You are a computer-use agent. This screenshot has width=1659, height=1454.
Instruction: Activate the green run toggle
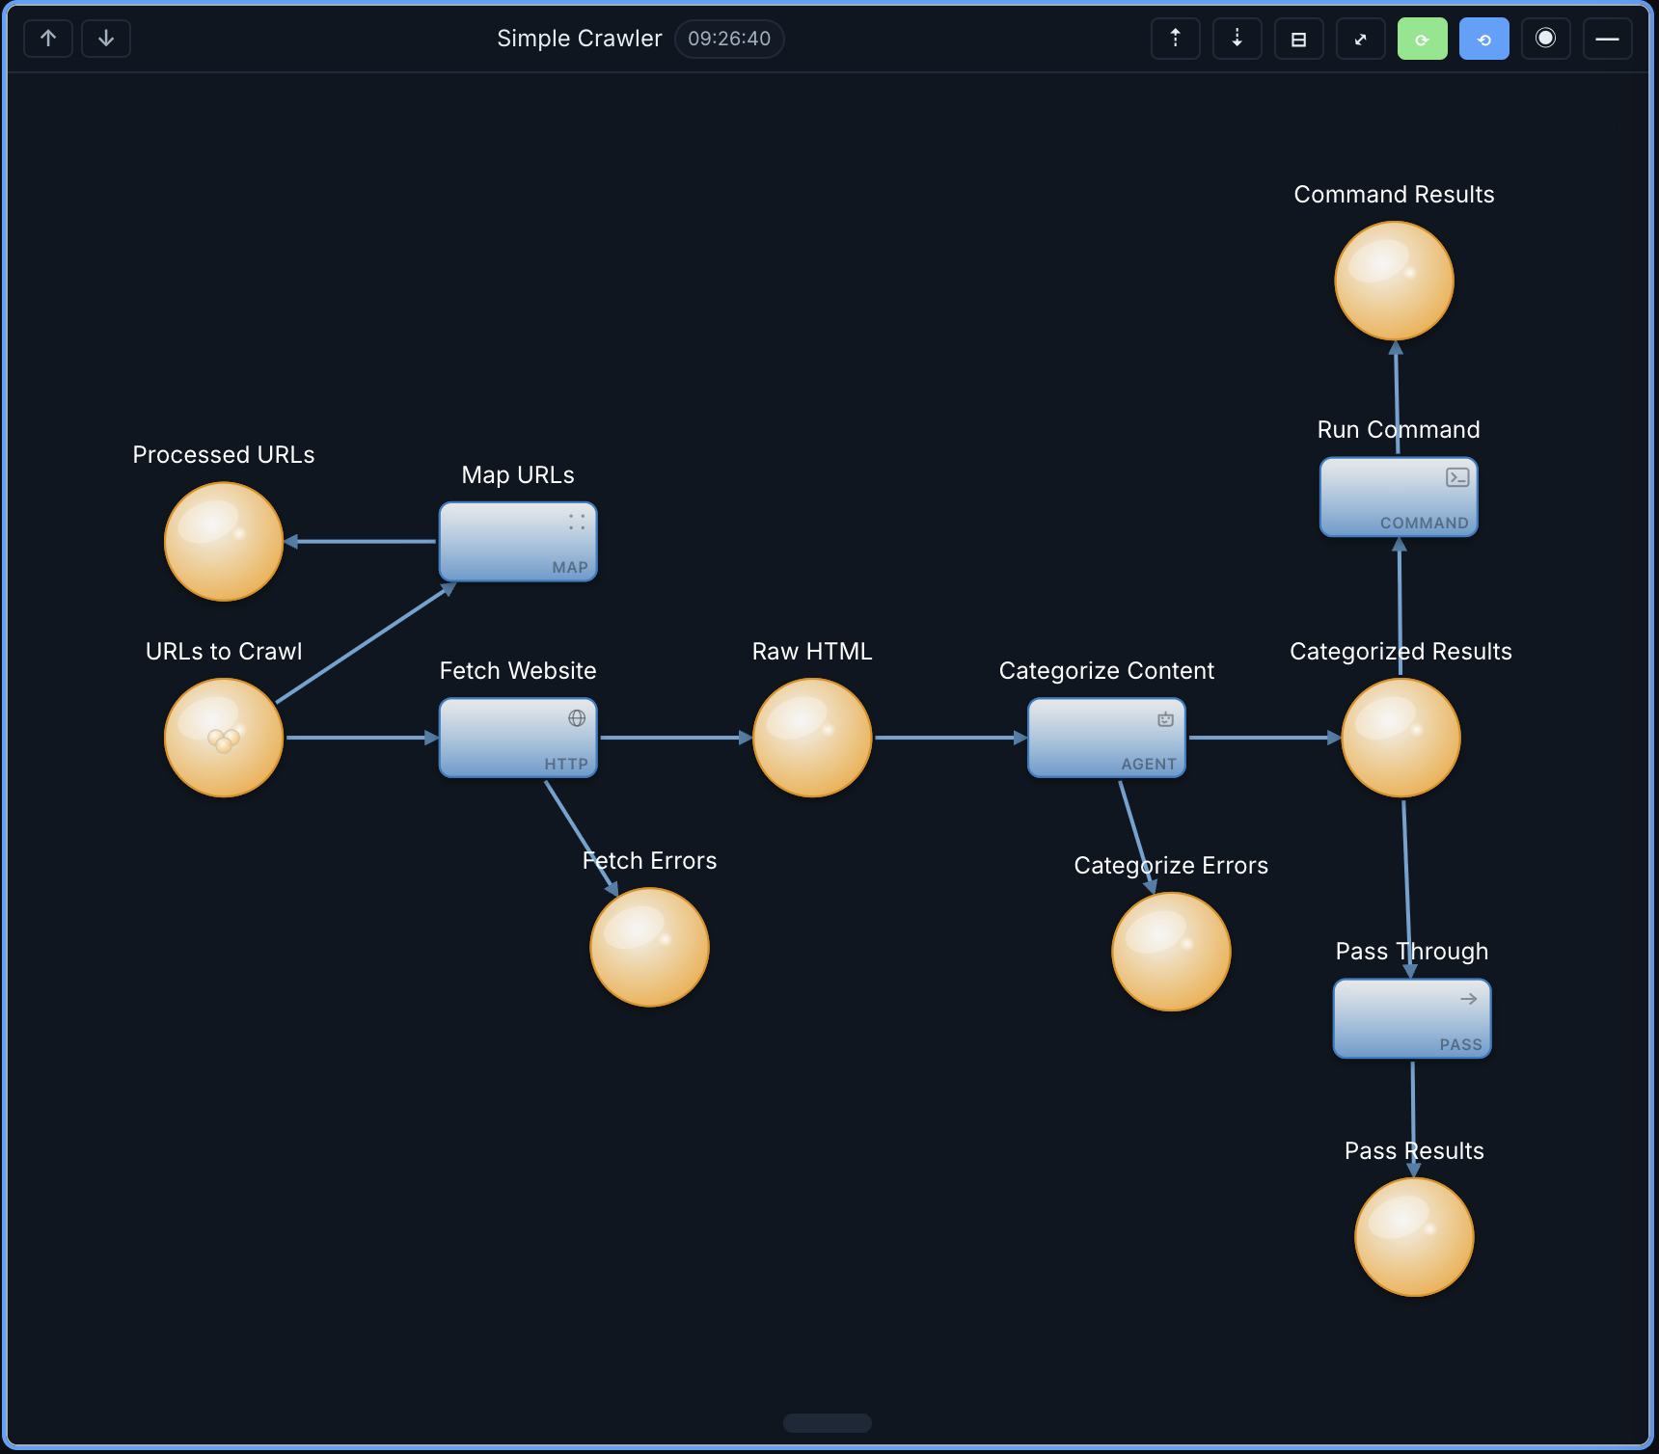(x=1422, y=39)
